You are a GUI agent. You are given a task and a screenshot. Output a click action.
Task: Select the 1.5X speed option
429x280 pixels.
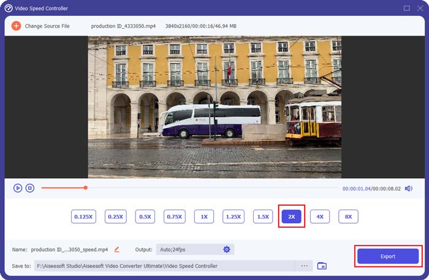point(263,216)
